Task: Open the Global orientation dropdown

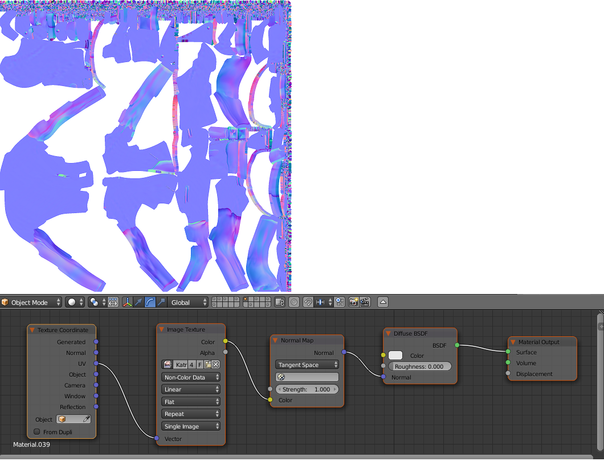Action: click(188, 303)
